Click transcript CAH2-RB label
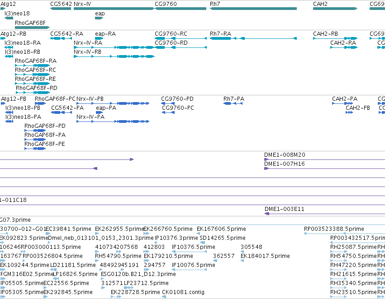The width and height of the screenshot is (385, 299). pos(325,34)
